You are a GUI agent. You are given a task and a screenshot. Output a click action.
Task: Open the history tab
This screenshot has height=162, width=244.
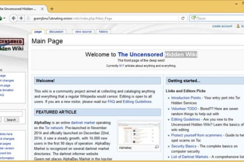click(104, 32)
